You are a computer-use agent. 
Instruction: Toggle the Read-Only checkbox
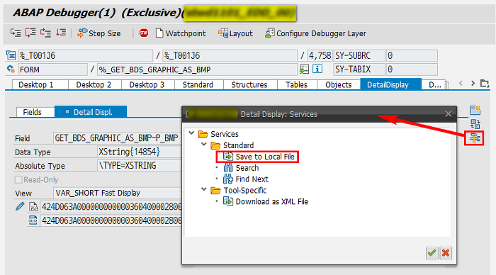pyautogui.click(x=18, y=180)
